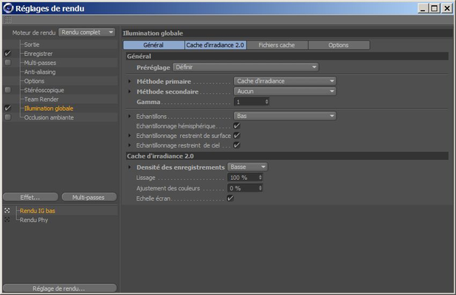Select Anti-aliasing in the settings list
This screenshot has width=456, height=295.
click(40, 72)
